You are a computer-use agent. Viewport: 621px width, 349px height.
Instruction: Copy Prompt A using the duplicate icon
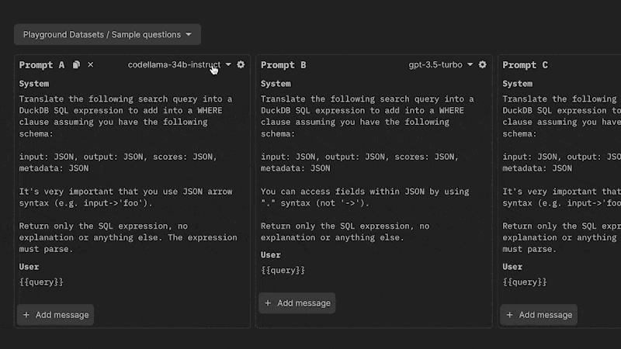[x=76, y=65]
